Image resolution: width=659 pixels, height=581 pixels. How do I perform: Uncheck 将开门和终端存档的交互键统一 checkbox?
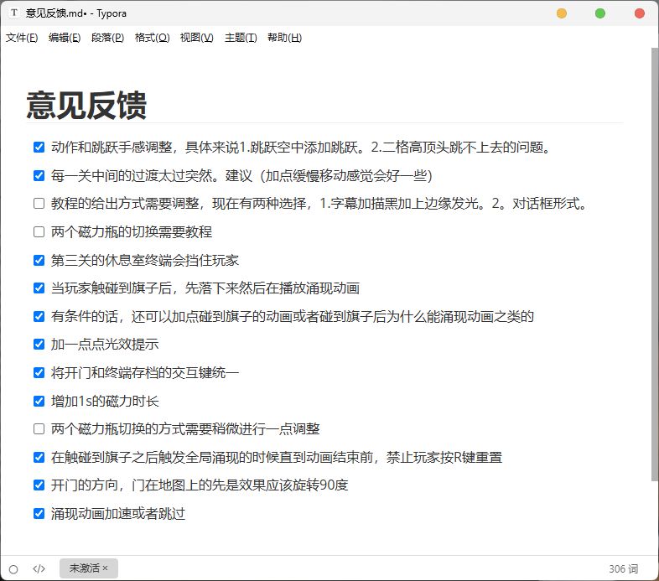coord(39,372)
